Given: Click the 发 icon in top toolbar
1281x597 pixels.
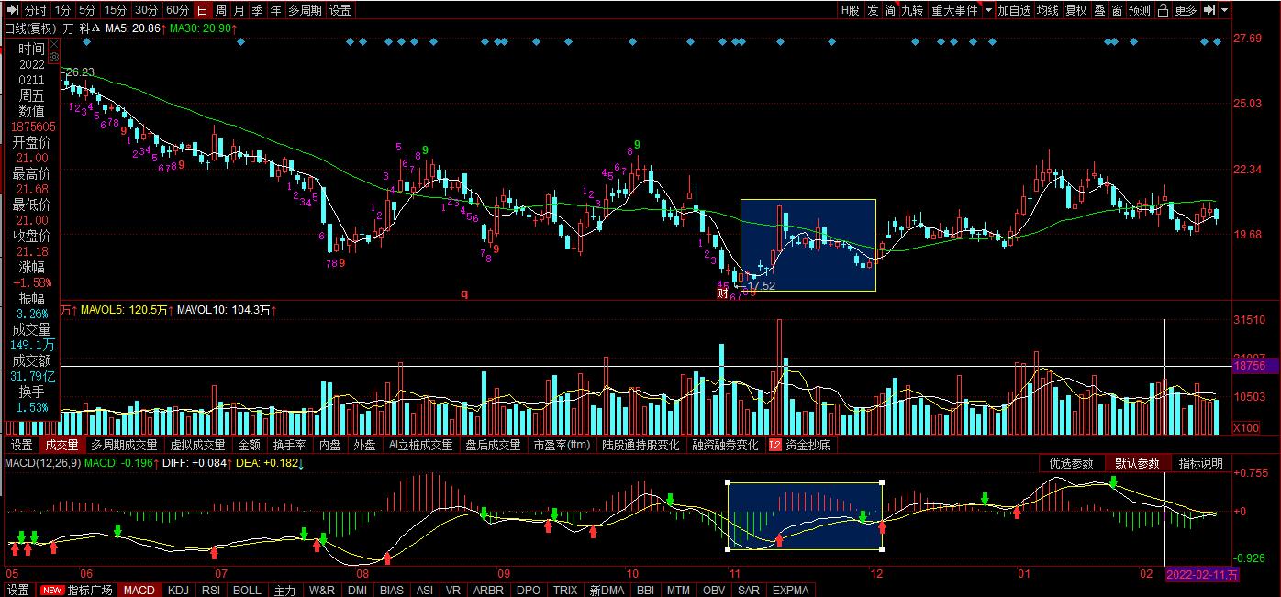Looking at the screenshot, I should (x=873, y=10).
